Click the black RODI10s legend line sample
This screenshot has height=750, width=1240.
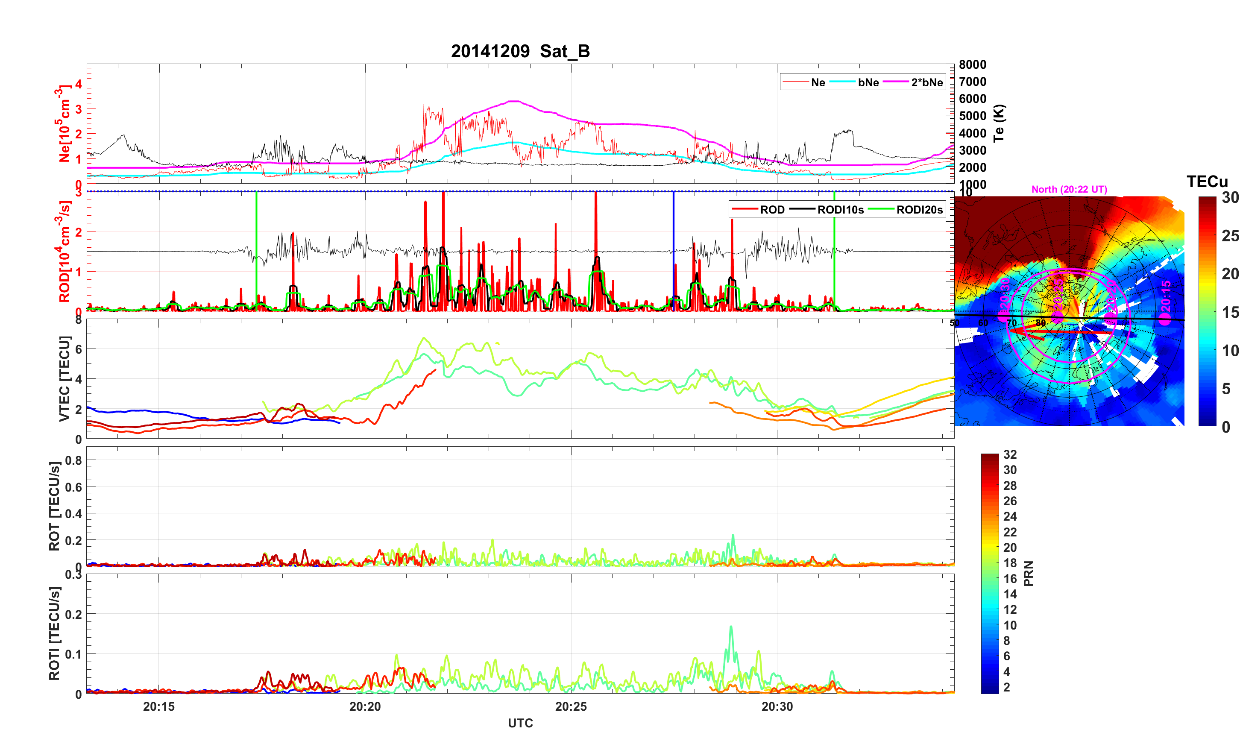click(802, 209)
